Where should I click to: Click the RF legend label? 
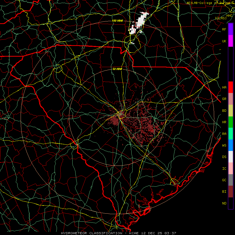pos(224,29)
